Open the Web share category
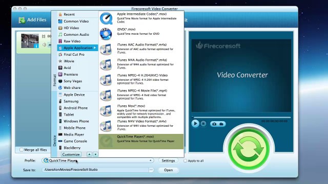The height and width of the screenshot is (184, 328). (x=77, y=88)
